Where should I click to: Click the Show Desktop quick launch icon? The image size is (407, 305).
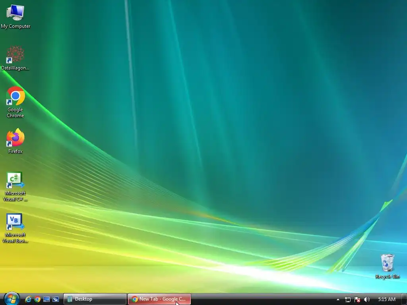(47, 299)
